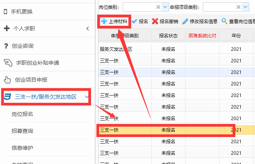Expand the 个人求职 menu chevron
The height and width of the screenshot is (164, 255).
87,28
